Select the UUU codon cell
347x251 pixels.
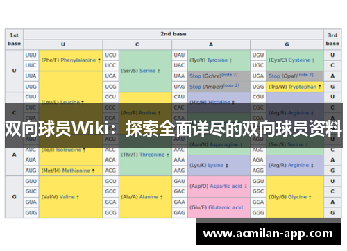[31, 55]
